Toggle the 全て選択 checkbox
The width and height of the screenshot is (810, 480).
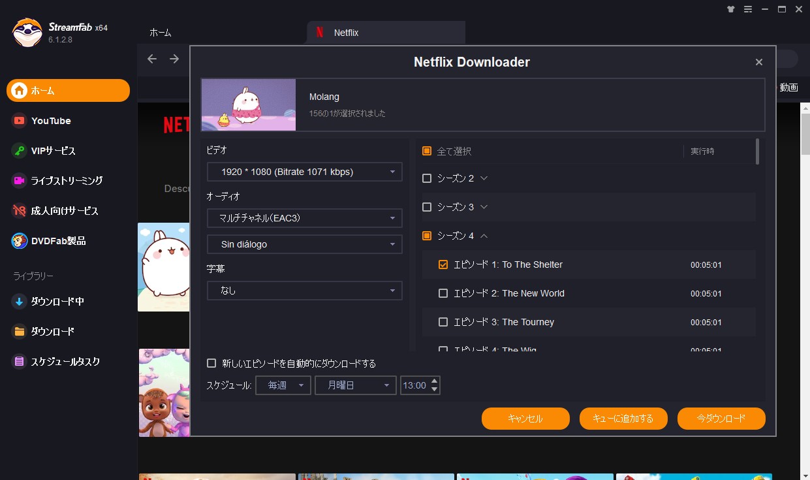(427, 151)
